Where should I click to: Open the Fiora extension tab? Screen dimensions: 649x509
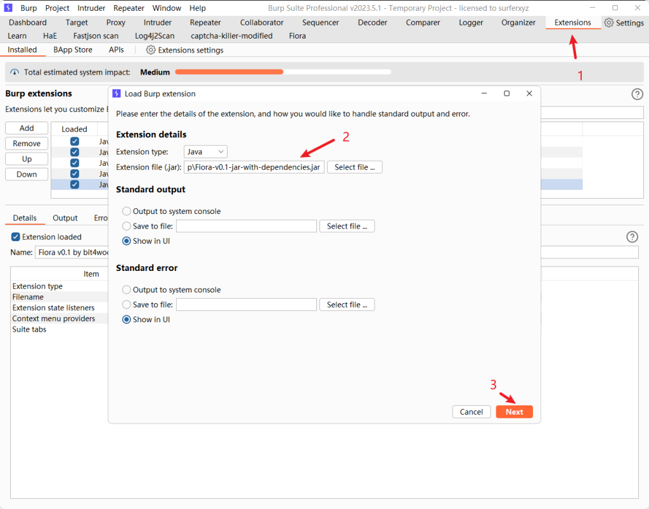(297, 36)
